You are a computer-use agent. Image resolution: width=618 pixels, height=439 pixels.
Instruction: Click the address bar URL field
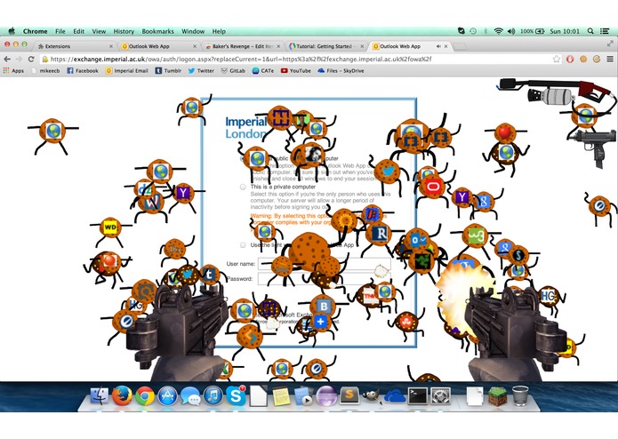pos(295,59)
